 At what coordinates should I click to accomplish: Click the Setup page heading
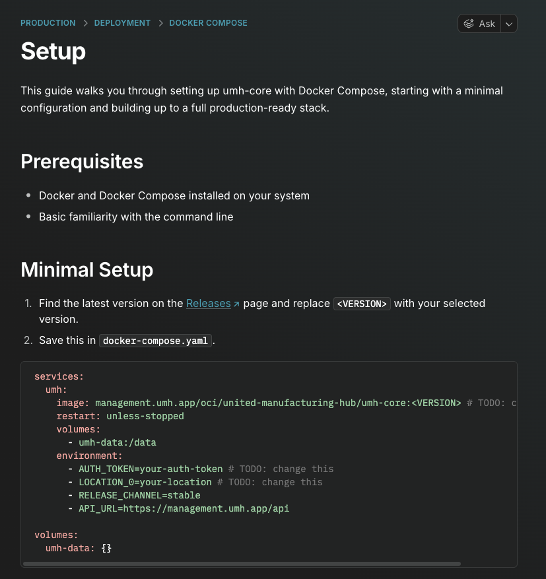[53, 51]
